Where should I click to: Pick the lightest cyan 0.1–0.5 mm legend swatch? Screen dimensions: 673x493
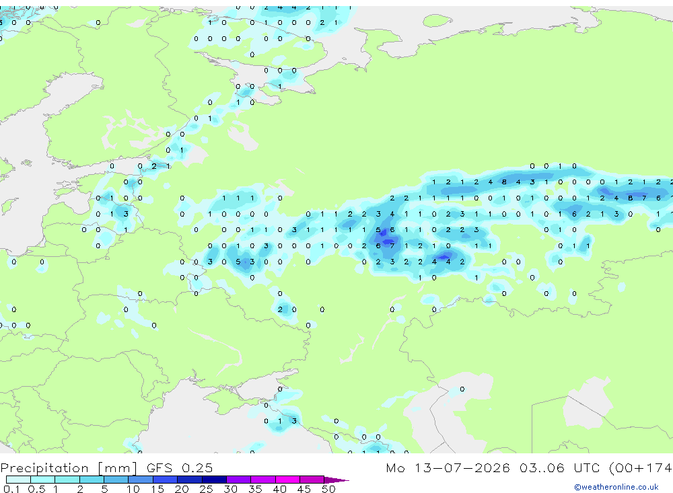[18, 480]
